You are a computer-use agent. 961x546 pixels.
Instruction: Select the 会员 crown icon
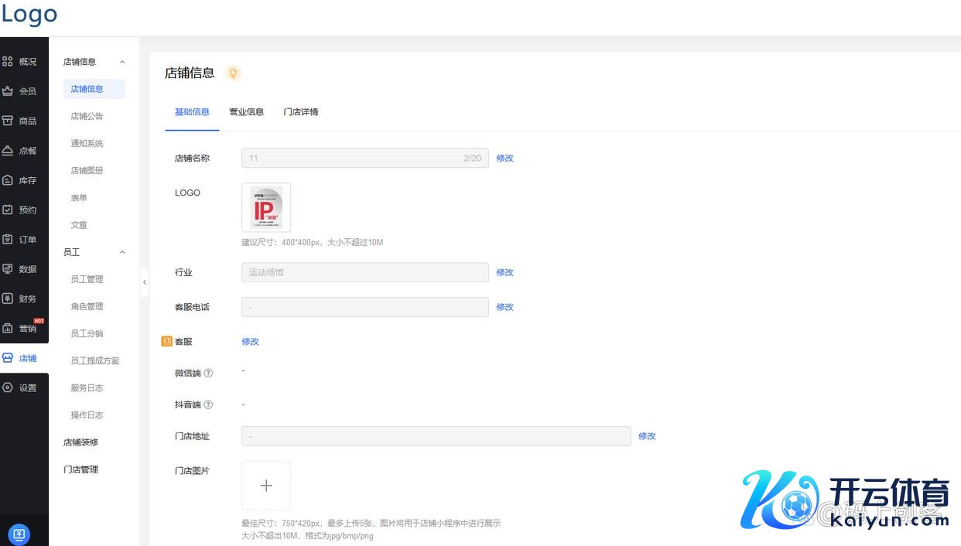pos(8,91)
